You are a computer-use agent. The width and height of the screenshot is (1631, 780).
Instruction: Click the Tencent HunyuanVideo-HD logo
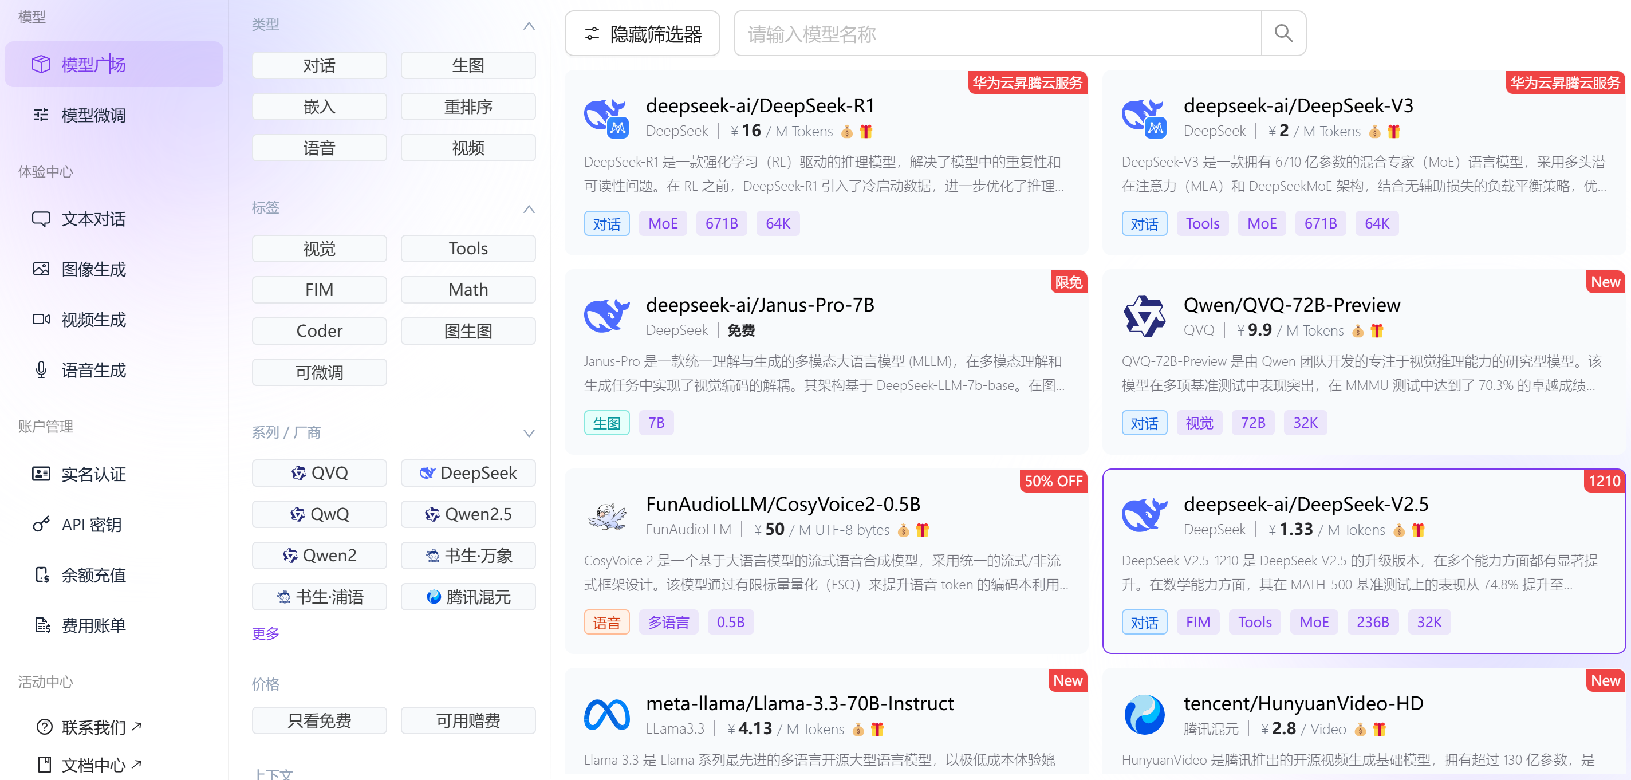(x=1144, y=715)
